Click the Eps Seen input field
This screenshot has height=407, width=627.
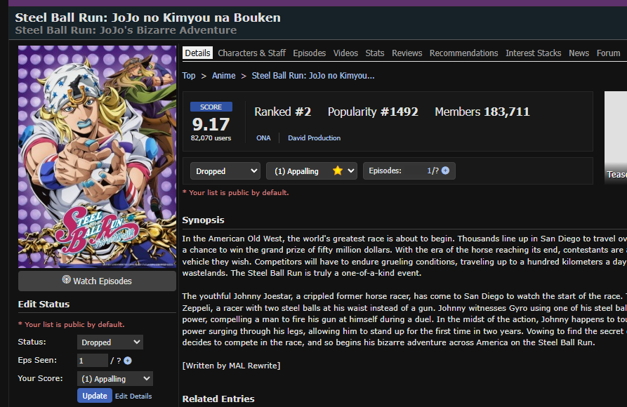click(93, 361)
